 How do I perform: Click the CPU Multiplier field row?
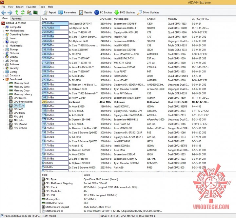(x=102, y=191)
